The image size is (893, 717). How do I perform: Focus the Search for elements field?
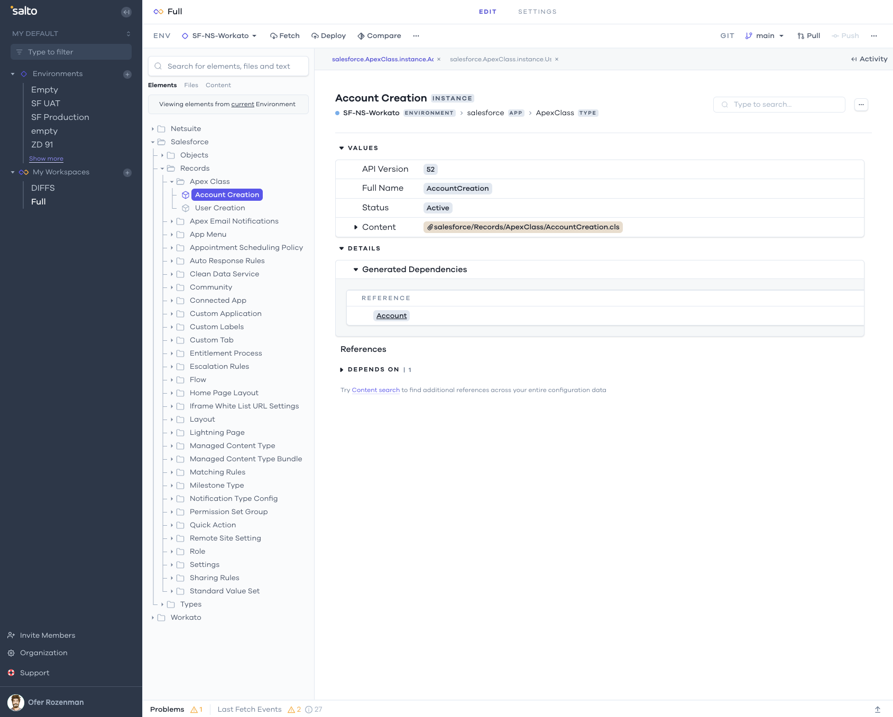tap(228, 67)
